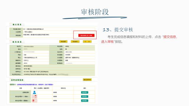189x106 pixels.
Task: Click the middle yellow button beside 报名信息
Action: (x=75, y=42)
